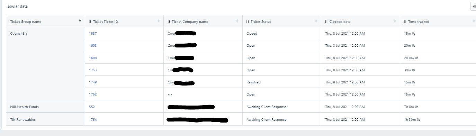
Task: Sort Ticket Status column arrows
Action: pos(316,21)
